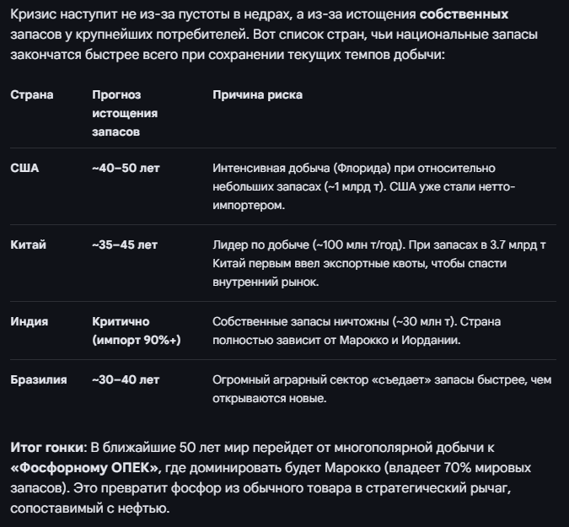Click the "Страна" column header
The width and height of the screenshot is (569, 527).
(31, 94)
